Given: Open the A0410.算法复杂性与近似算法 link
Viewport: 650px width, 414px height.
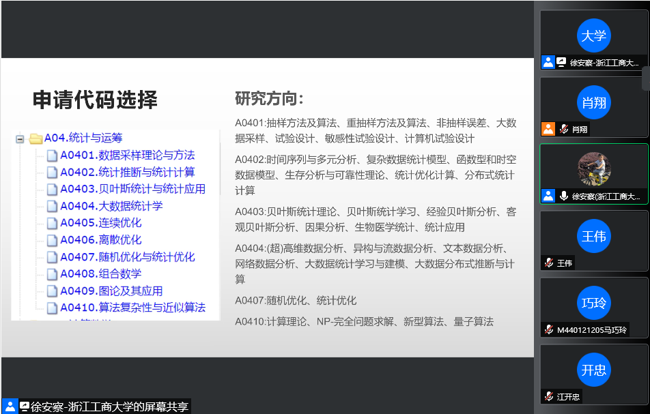Looking at the screenshot, I should click(x=132, y=308).
